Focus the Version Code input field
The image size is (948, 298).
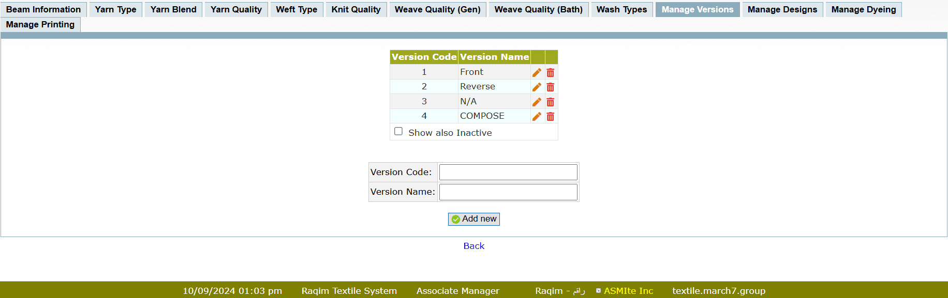click(x=508, y=172)
